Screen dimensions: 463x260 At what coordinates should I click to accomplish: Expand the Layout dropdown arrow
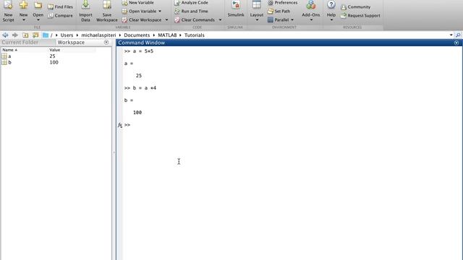pyautogui.click(x=257, y=20)
